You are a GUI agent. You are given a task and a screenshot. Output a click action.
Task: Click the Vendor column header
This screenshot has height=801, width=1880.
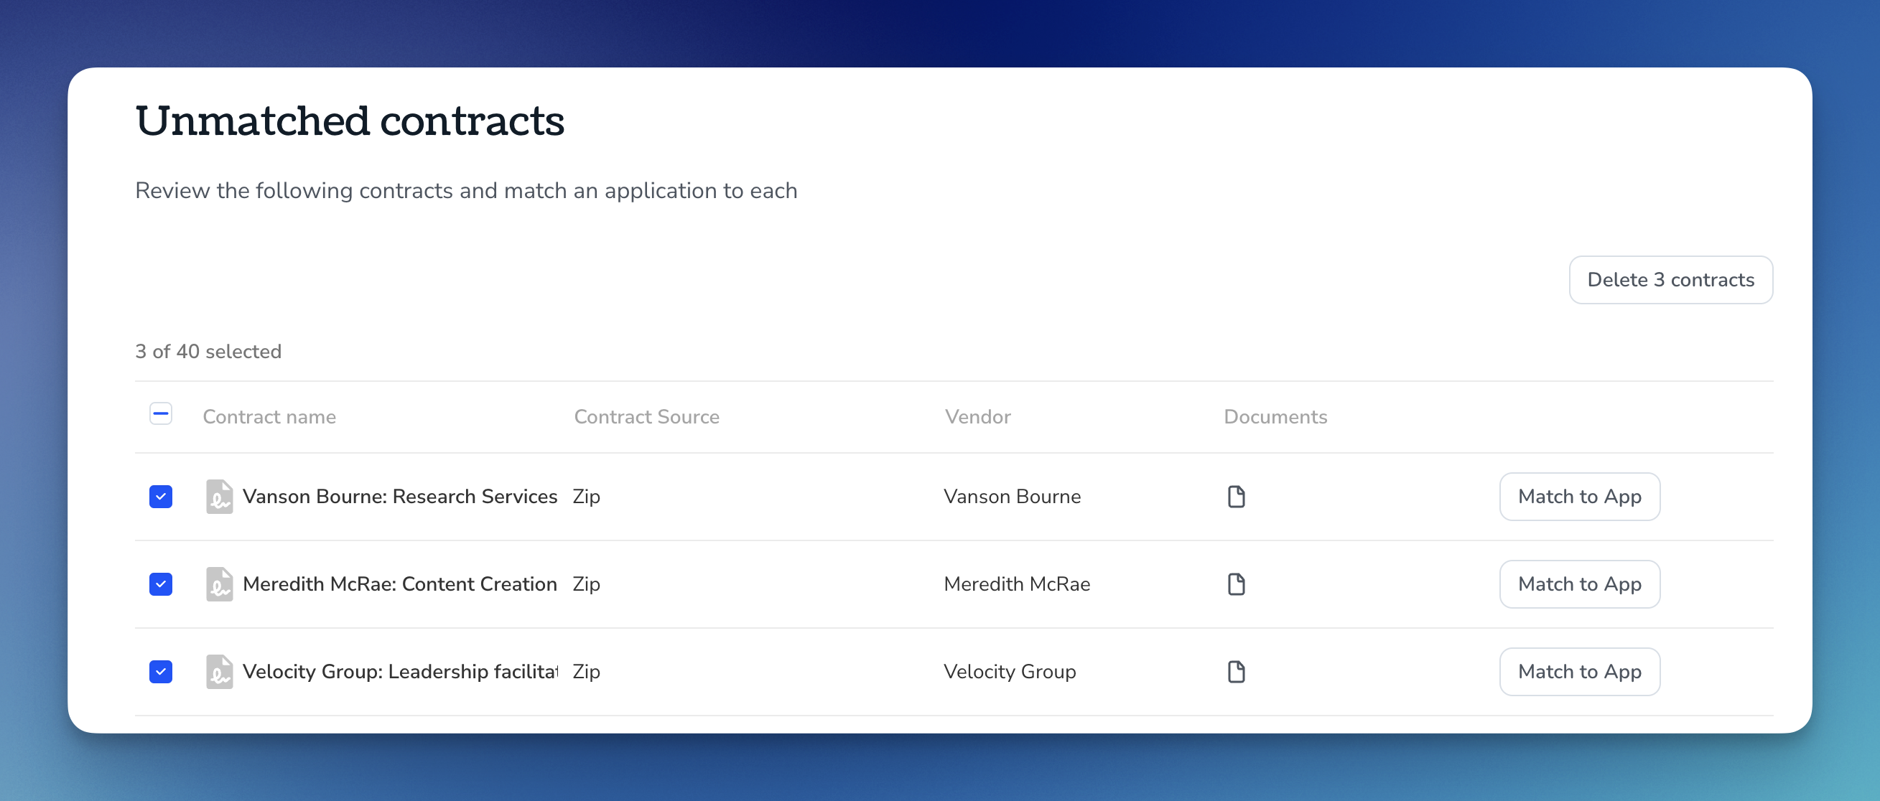pos(978,417)
